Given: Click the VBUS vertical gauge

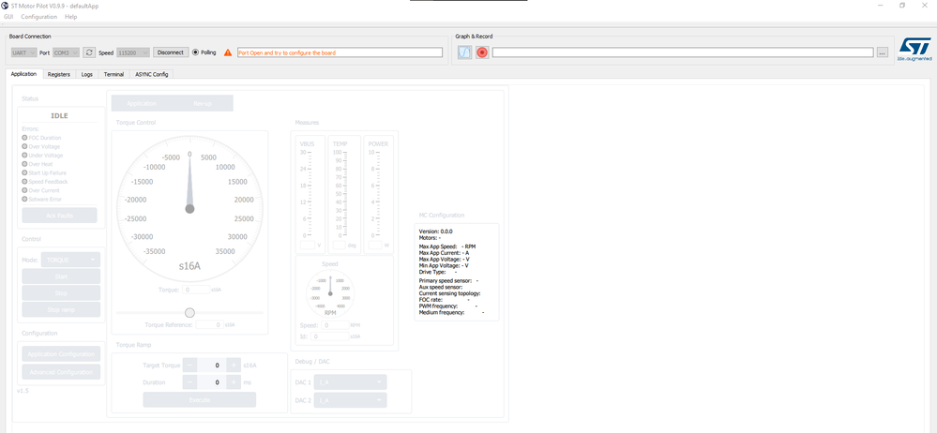Looking at the screenshot, I should 311,194.
